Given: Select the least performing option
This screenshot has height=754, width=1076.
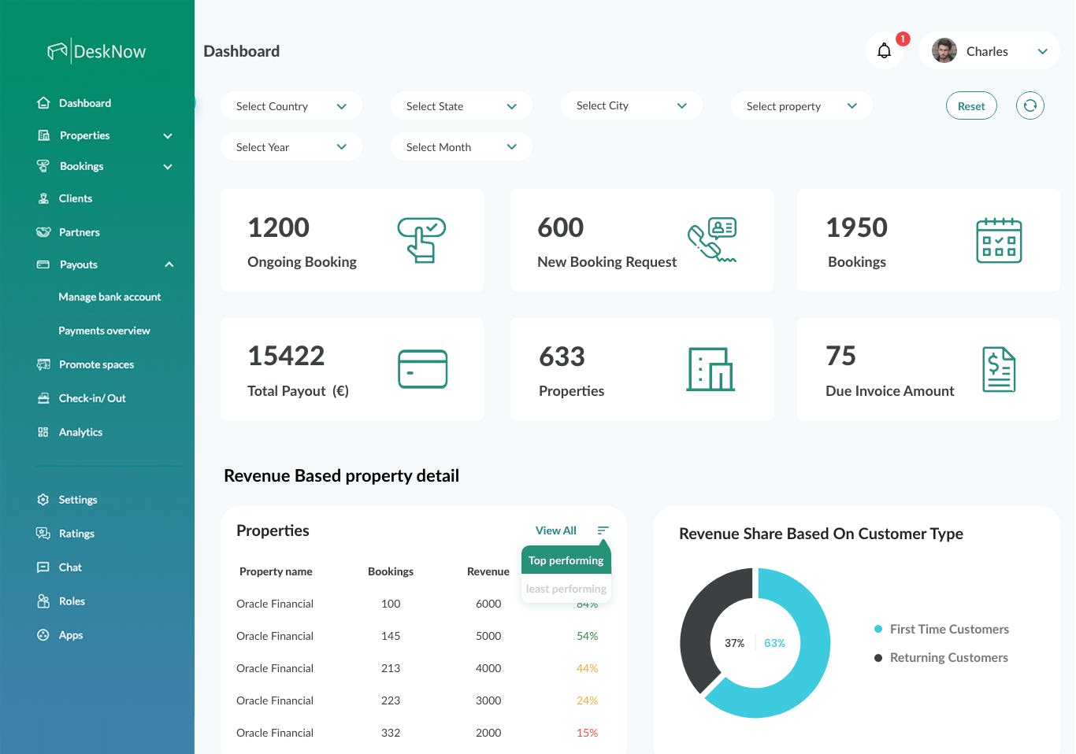Looking at the screenshot, I should [x=566, y=588].
